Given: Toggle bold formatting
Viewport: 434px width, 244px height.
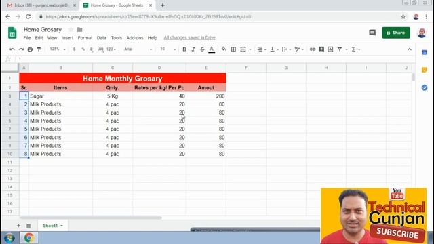Looking at the screenshot, I should point(184,49).
